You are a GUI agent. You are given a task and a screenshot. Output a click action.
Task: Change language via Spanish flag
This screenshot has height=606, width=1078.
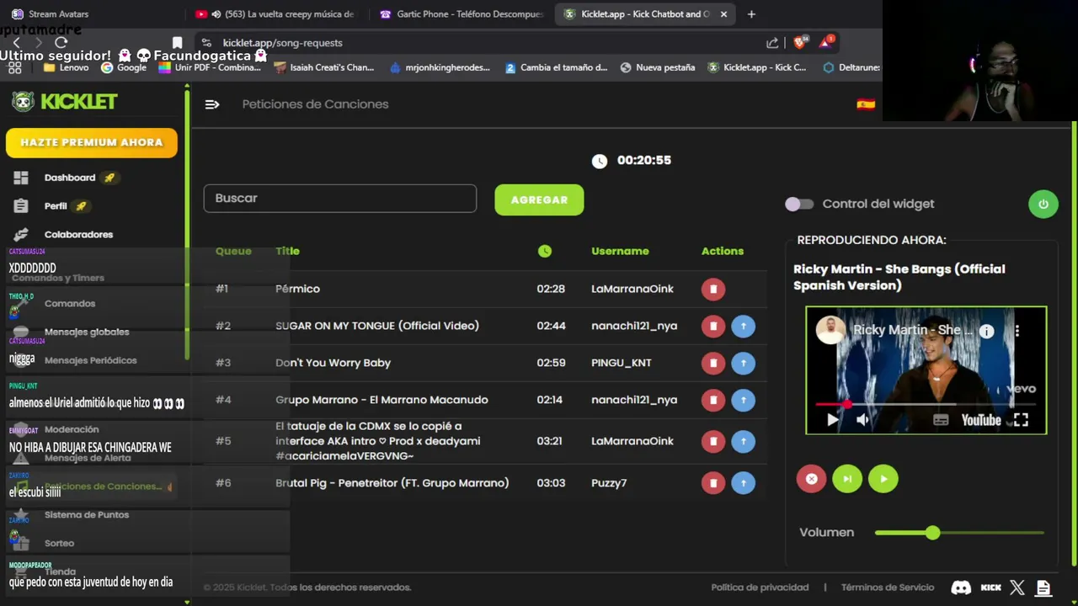click(x=866, y=104)
